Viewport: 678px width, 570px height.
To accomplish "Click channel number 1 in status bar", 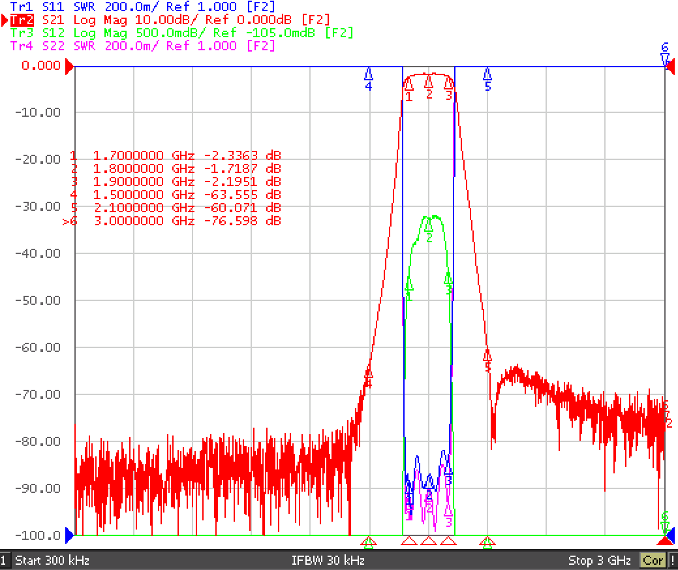I will point(3,560).
